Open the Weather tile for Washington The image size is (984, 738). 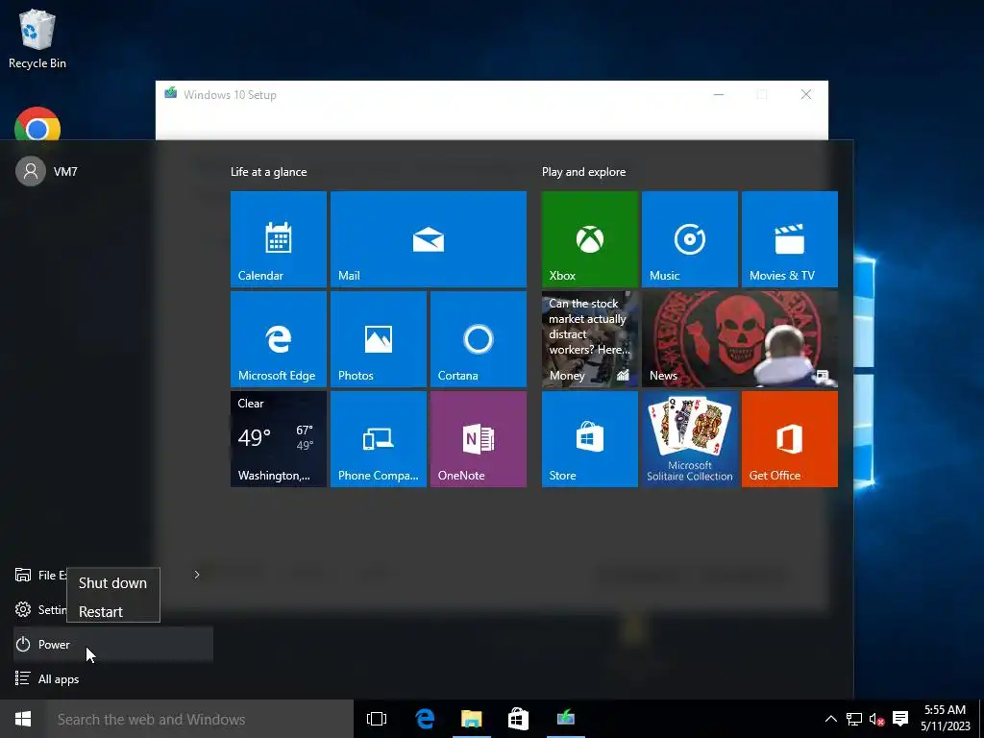point(278,438)
